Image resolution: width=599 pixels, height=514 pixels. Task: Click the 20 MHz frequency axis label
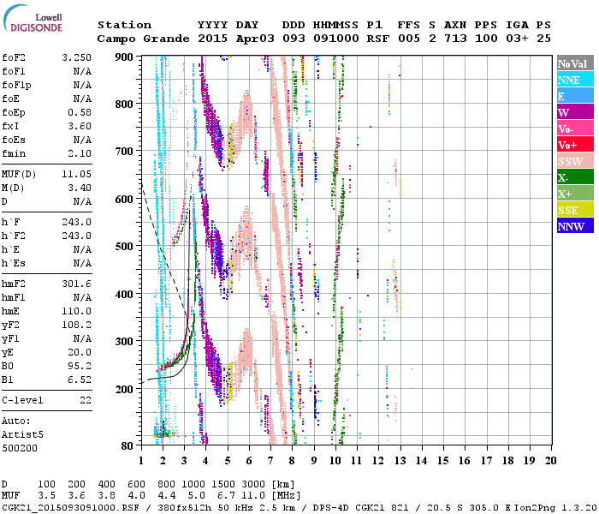pyautogui.click(x=550, y=461)
